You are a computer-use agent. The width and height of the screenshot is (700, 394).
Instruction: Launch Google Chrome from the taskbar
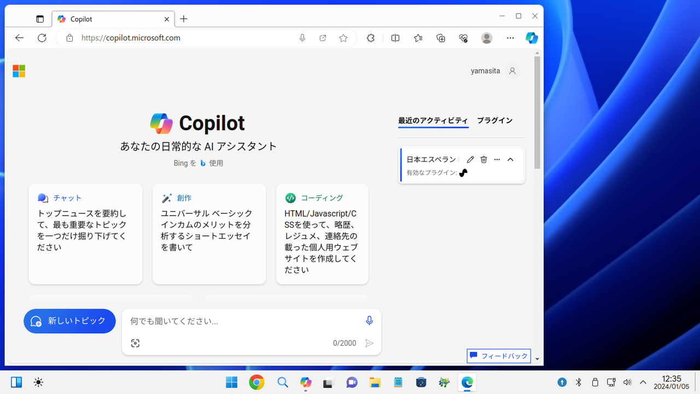(256, 383)
